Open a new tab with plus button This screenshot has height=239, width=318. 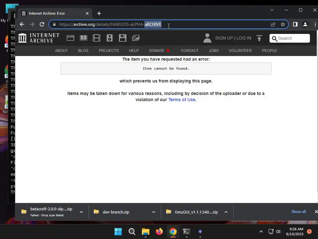click(x=99, y=13)
